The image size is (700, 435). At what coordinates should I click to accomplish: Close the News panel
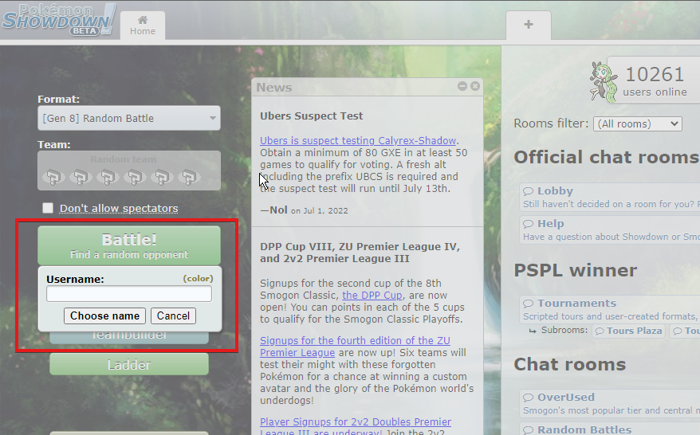(475, 86)
